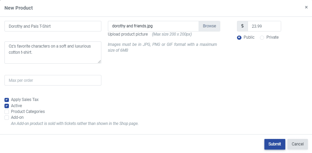The image size is (312, 153).
Task: Close the New Product dialog with X
Action: click(x=306, y=7)
